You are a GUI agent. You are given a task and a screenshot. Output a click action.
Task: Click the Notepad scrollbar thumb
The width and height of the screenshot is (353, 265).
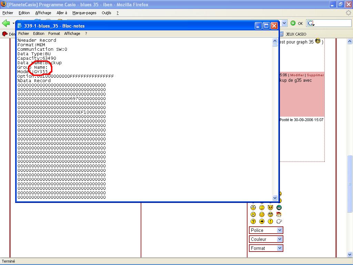pos(275,45)
